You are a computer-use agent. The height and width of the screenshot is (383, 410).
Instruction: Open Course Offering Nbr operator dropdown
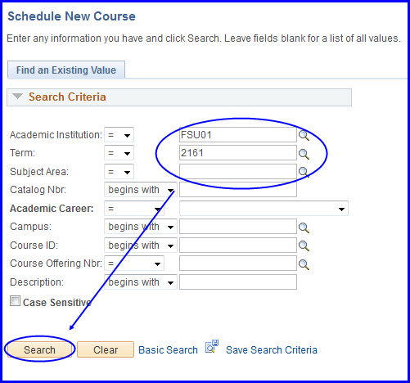click(134, 264)
